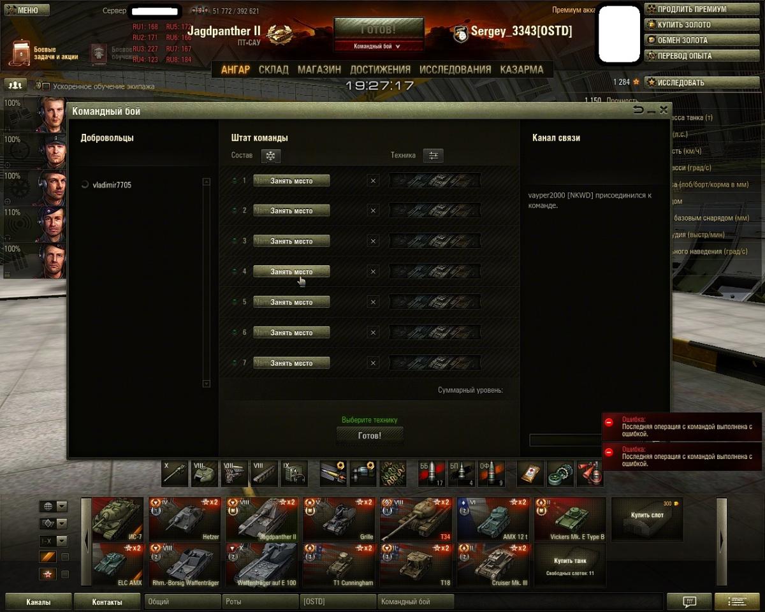This screenshot has width=765, height=612.
Task: Open the gun rammer equipment slot
Action: coord(333,474)
